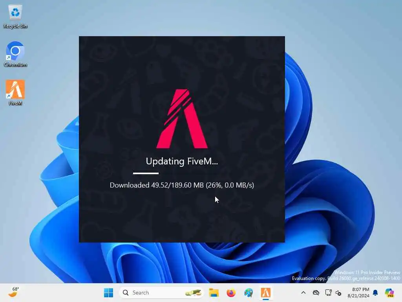Open File Explorer from the taskbar
The height and width of the screenshot is (302, 402).
coord(214,293)
